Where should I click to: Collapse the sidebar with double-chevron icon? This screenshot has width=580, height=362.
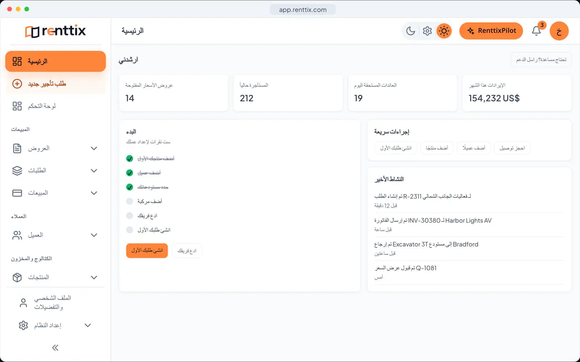tap(55, 348)
